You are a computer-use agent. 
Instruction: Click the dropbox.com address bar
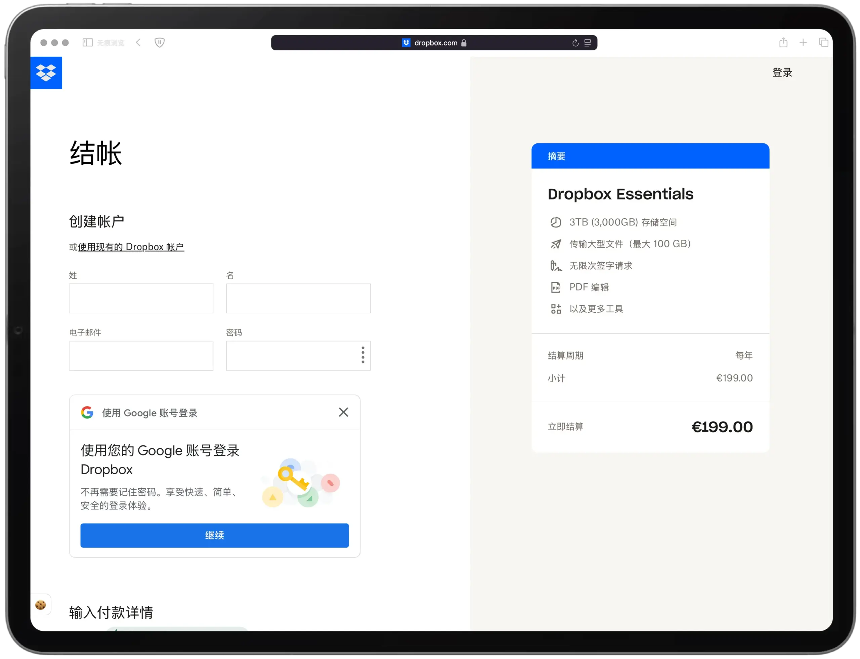434,43
